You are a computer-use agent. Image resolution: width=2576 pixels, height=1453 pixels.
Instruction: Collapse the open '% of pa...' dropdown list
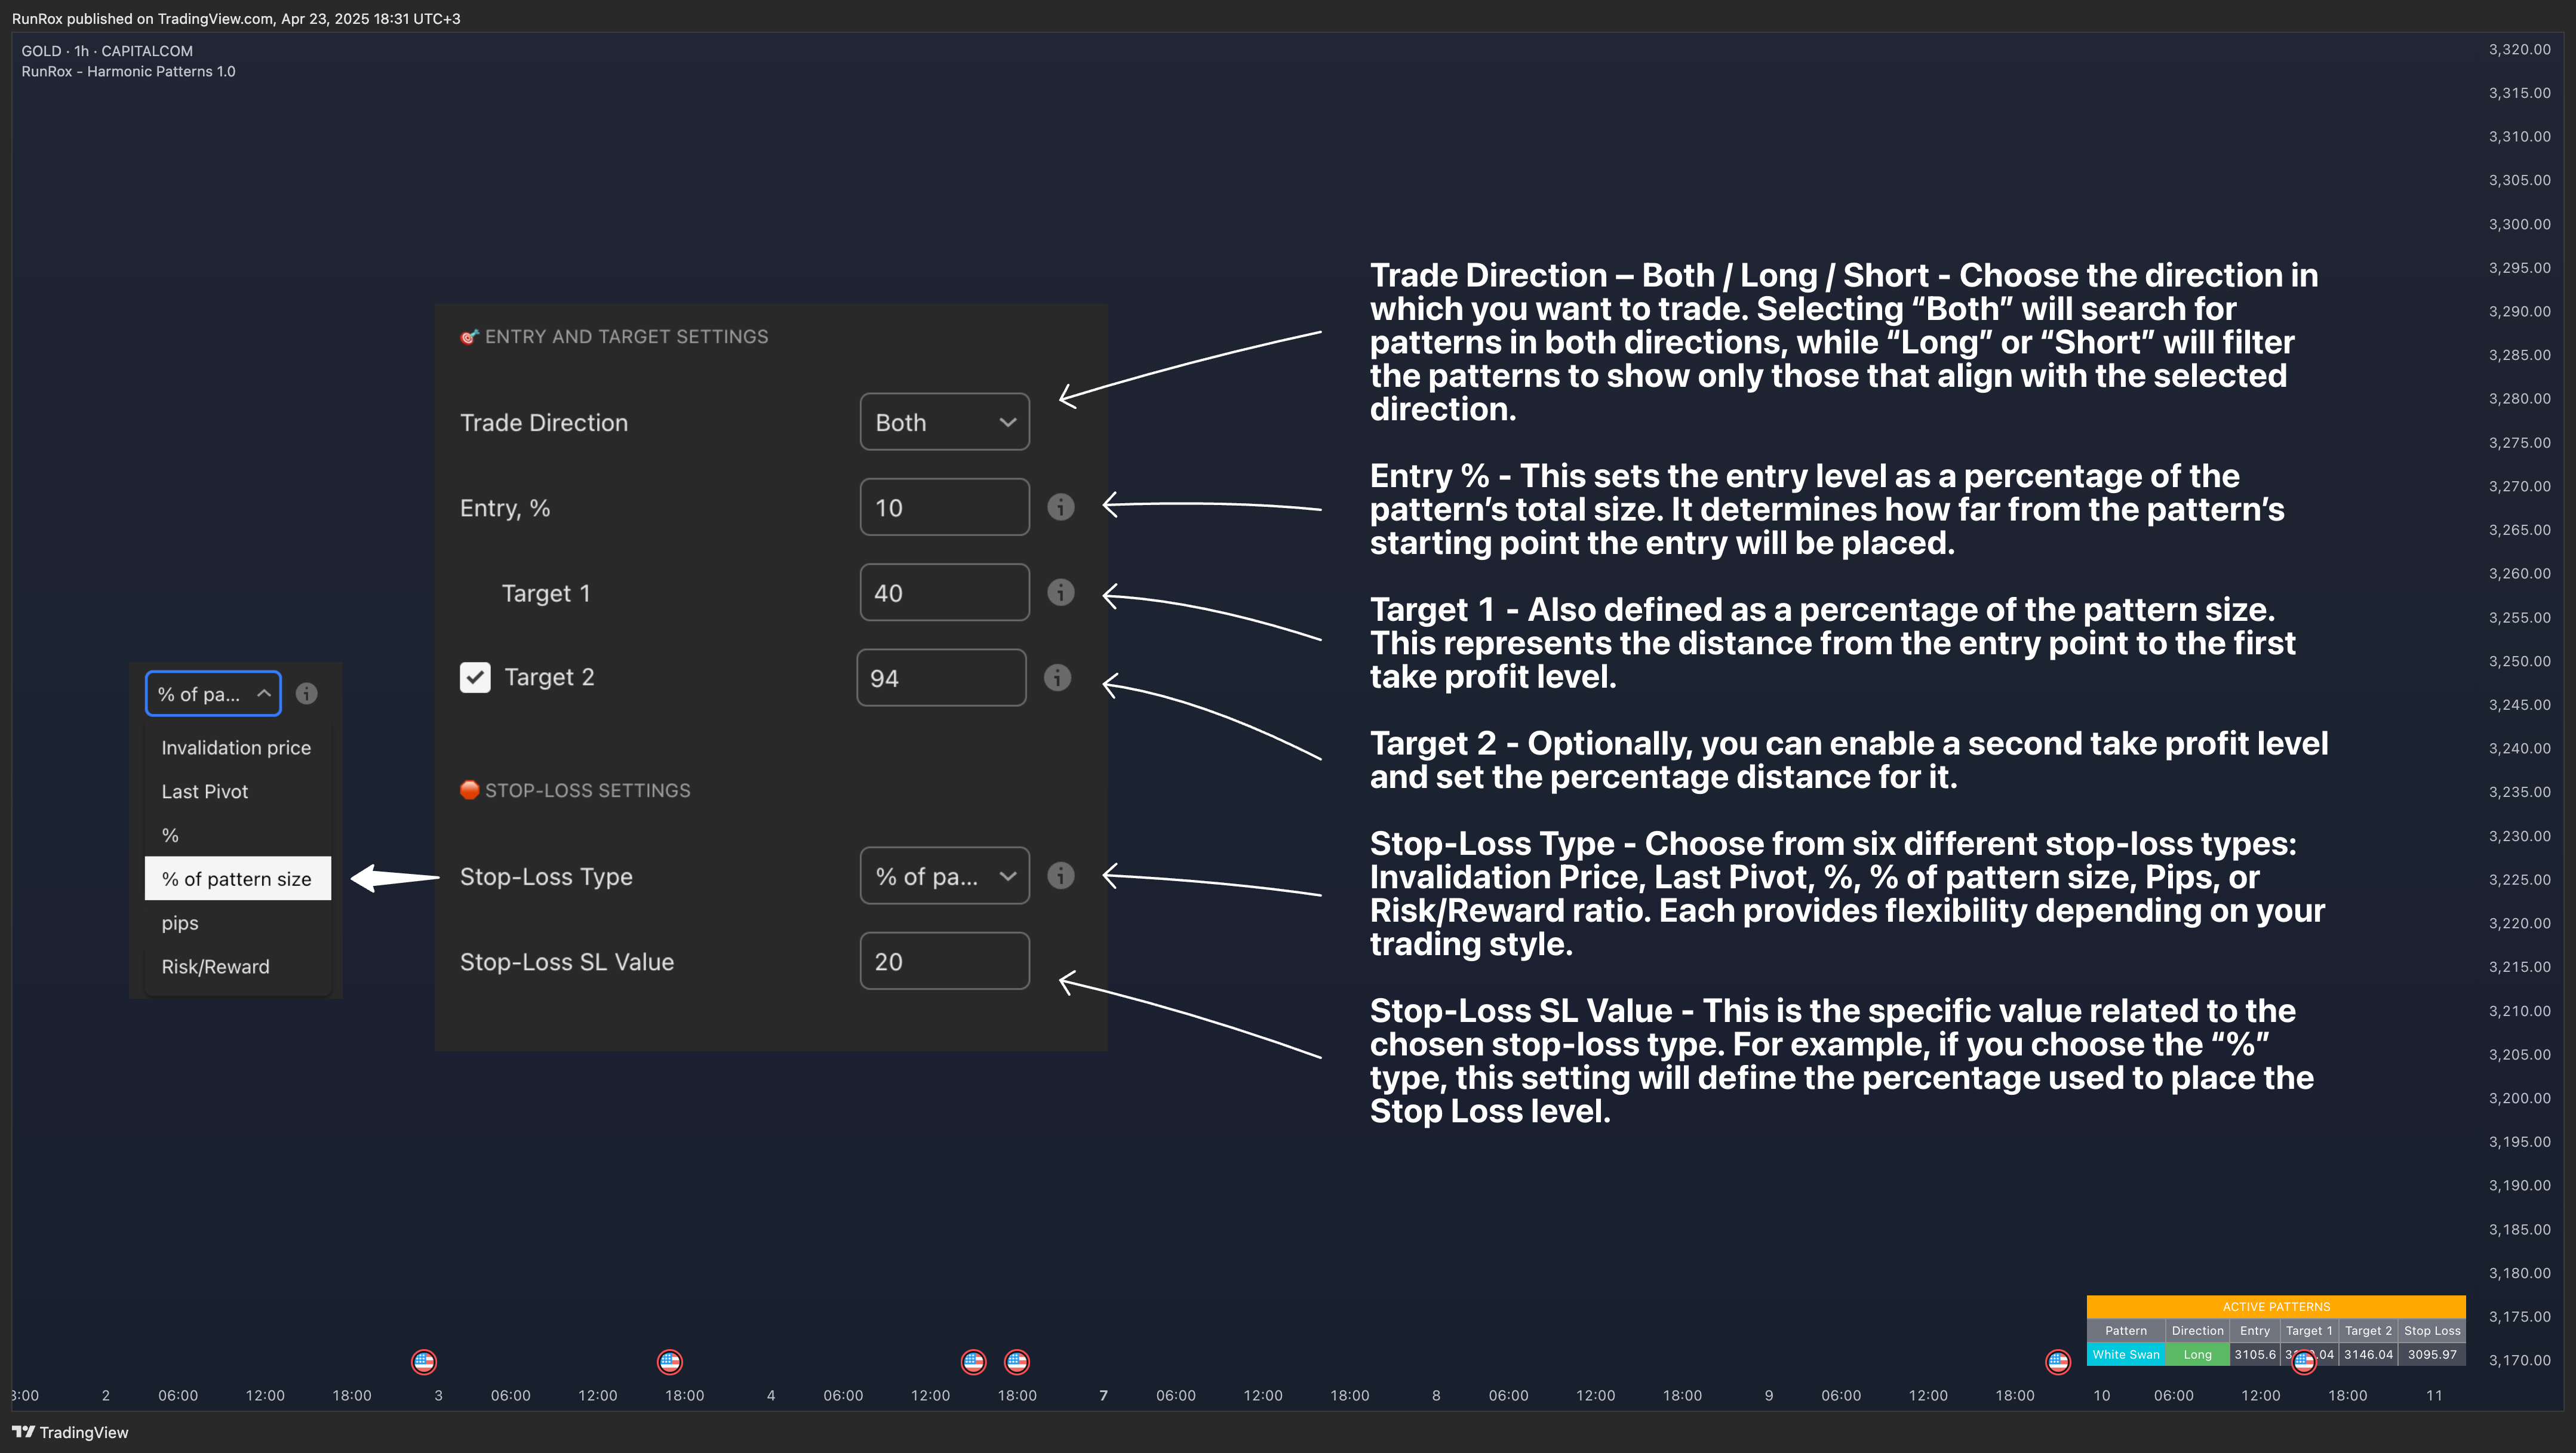[x=213, y=693]
